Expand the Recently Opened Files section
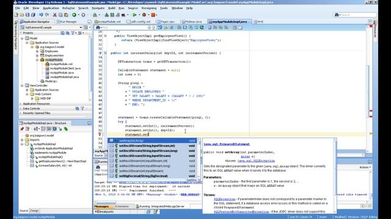The image size is (391, 219). click(x=21, y=113)
